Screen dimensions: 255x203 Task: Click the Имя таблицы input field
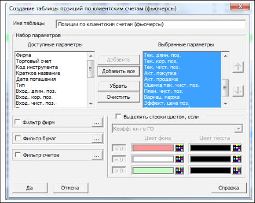pos(151,24)
